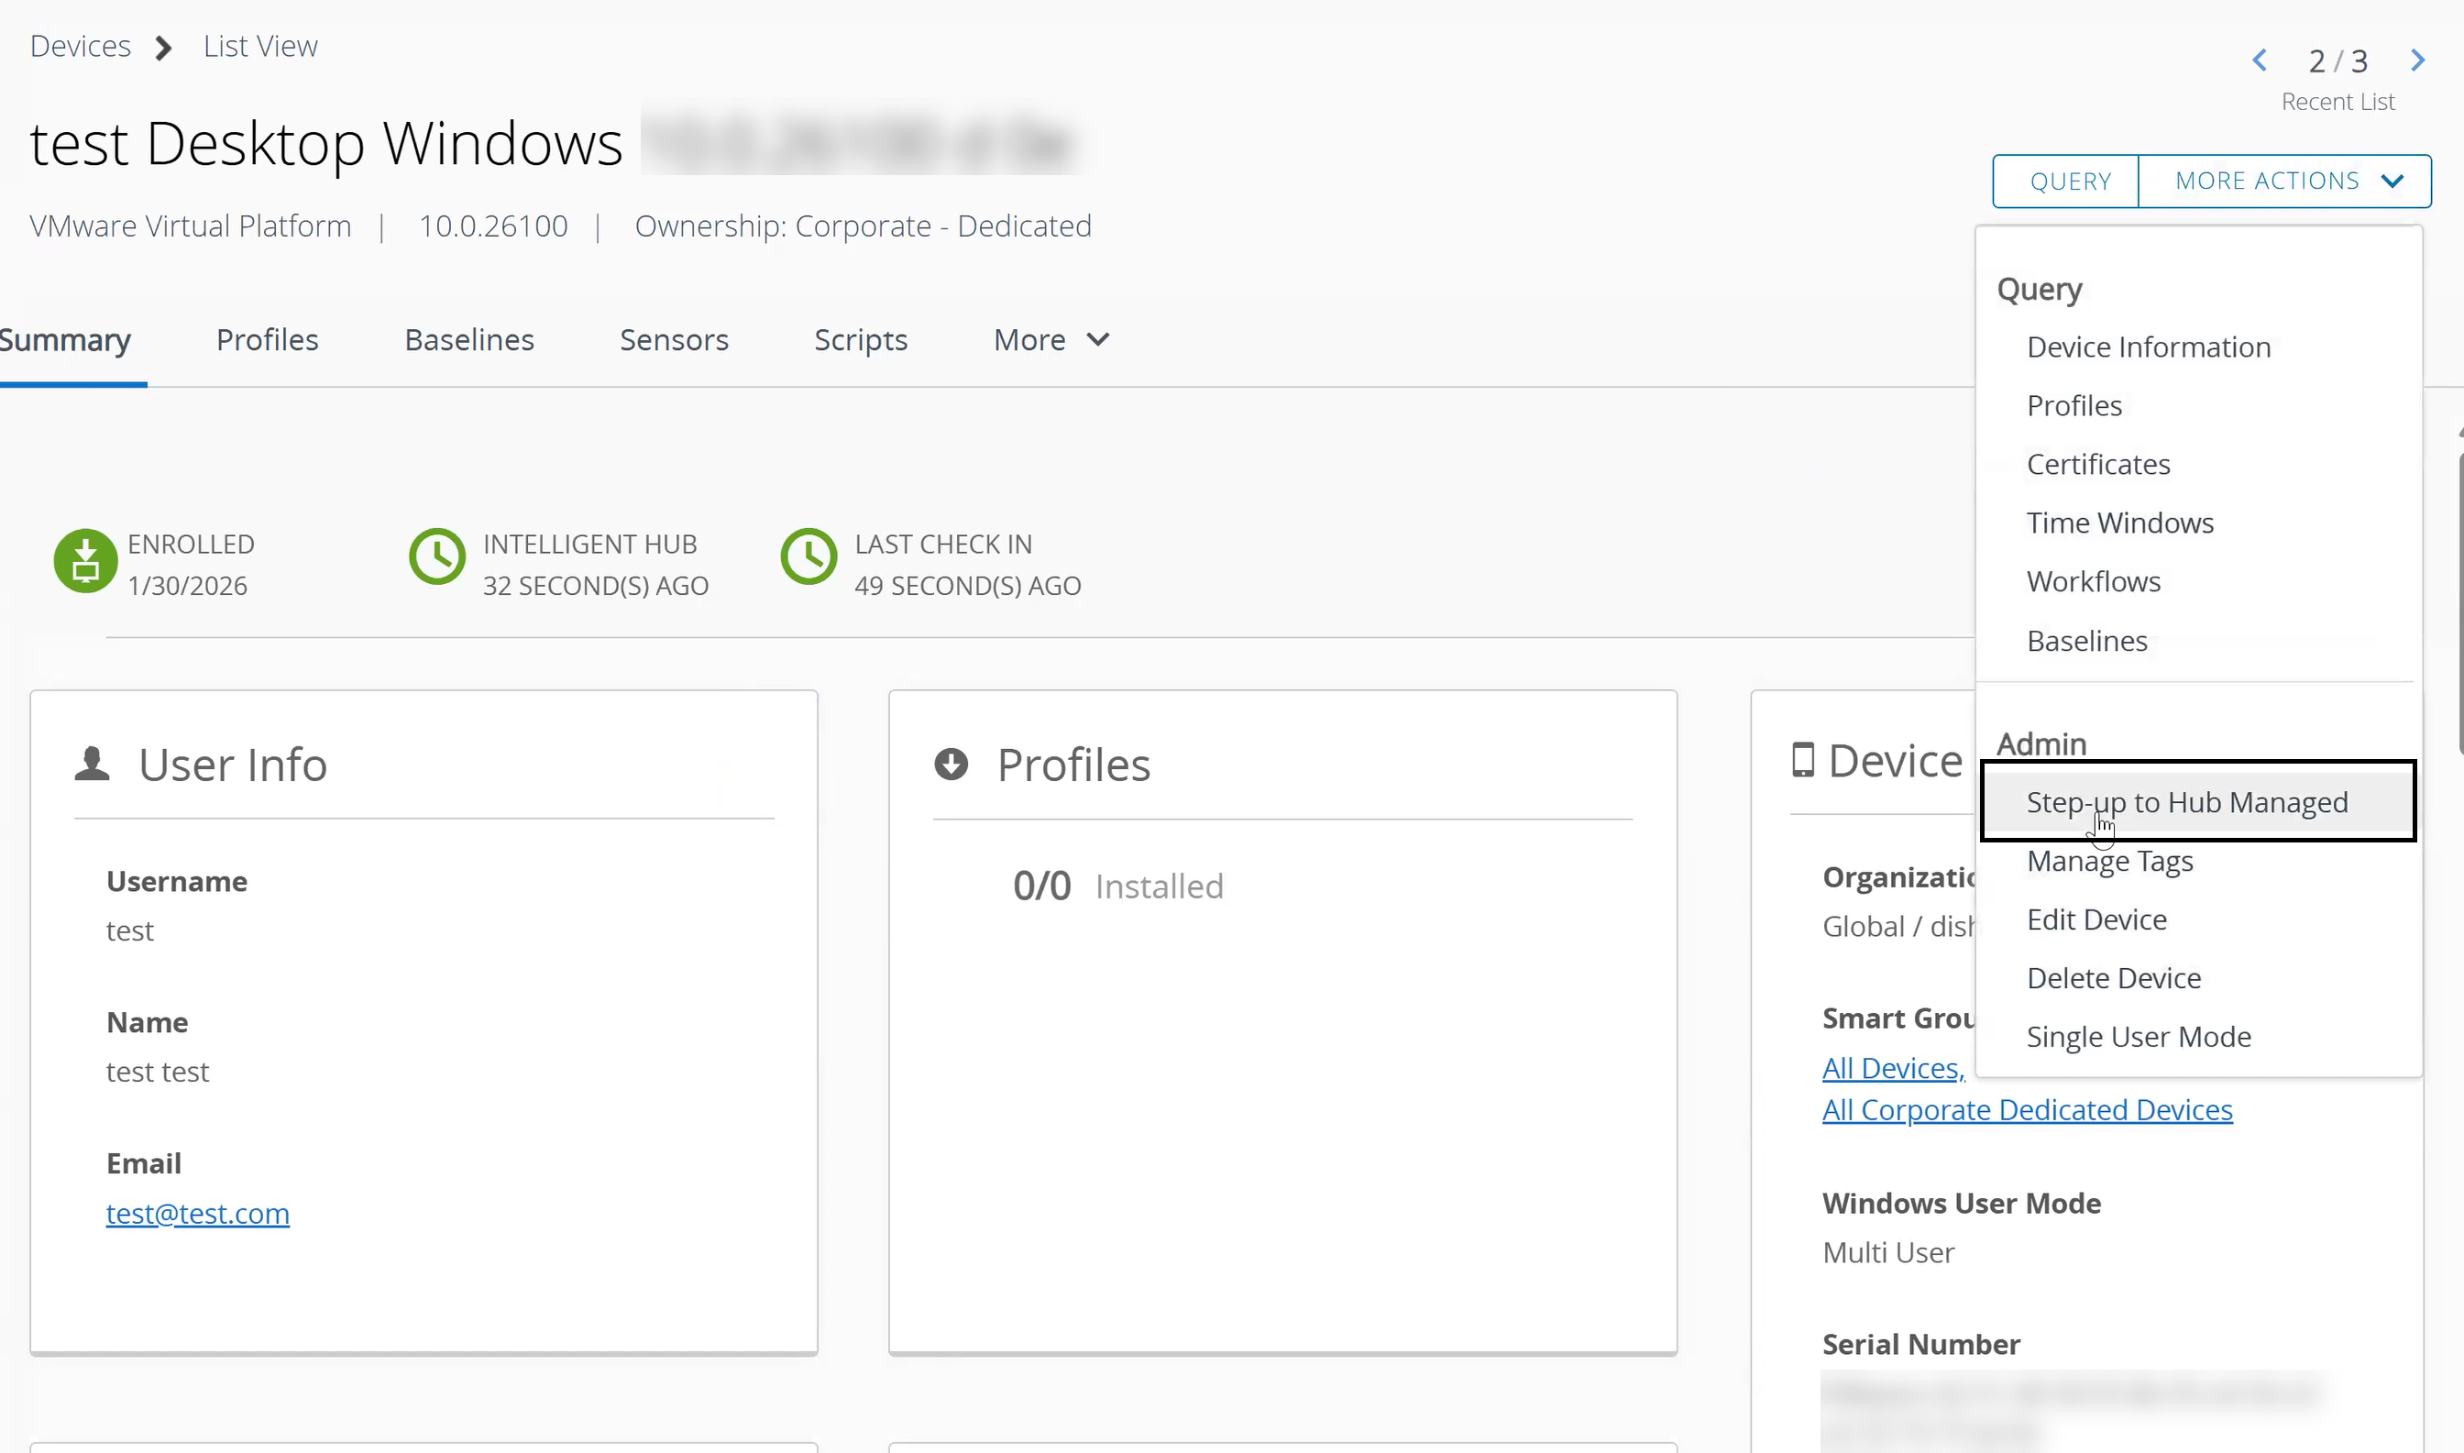Click the Last Check In clock icon
This screenshot has width=2464, height=1453.
coord(808,557)
